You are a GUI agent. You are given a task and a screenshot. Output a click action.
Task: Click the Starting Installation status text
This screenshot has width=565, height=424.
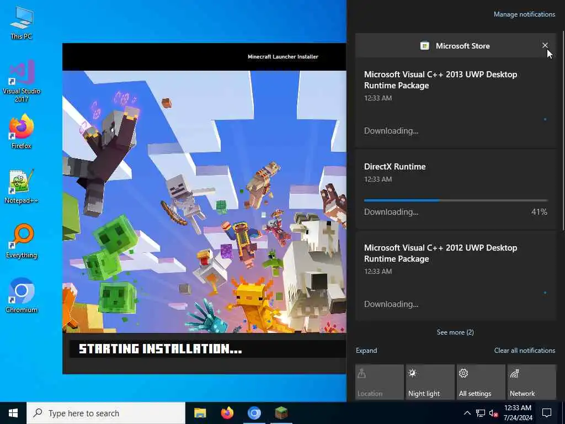click(161, 349)
